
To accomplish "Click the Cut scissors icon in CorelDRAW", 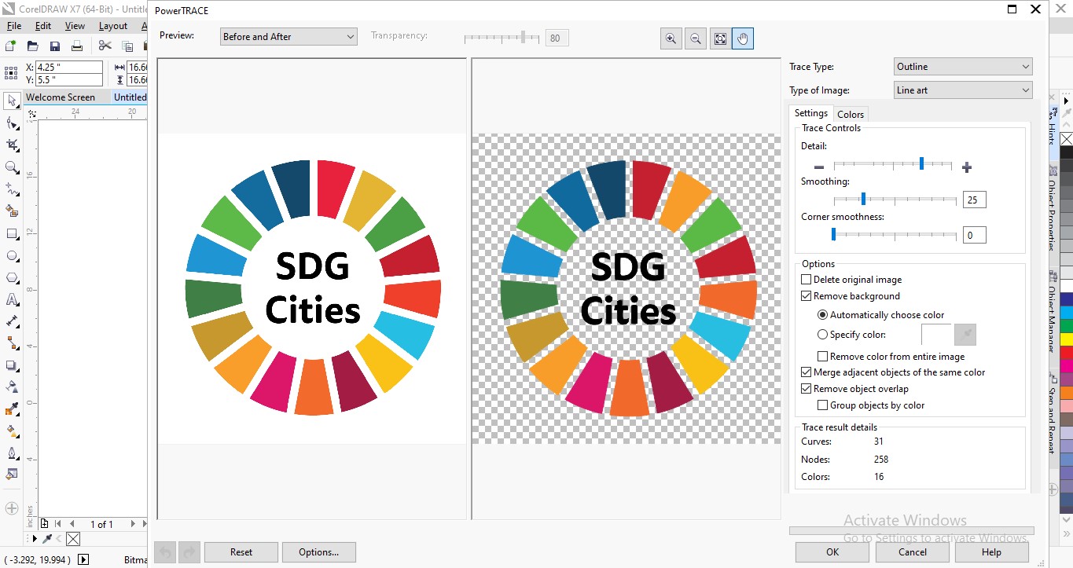I will [105, 46].
